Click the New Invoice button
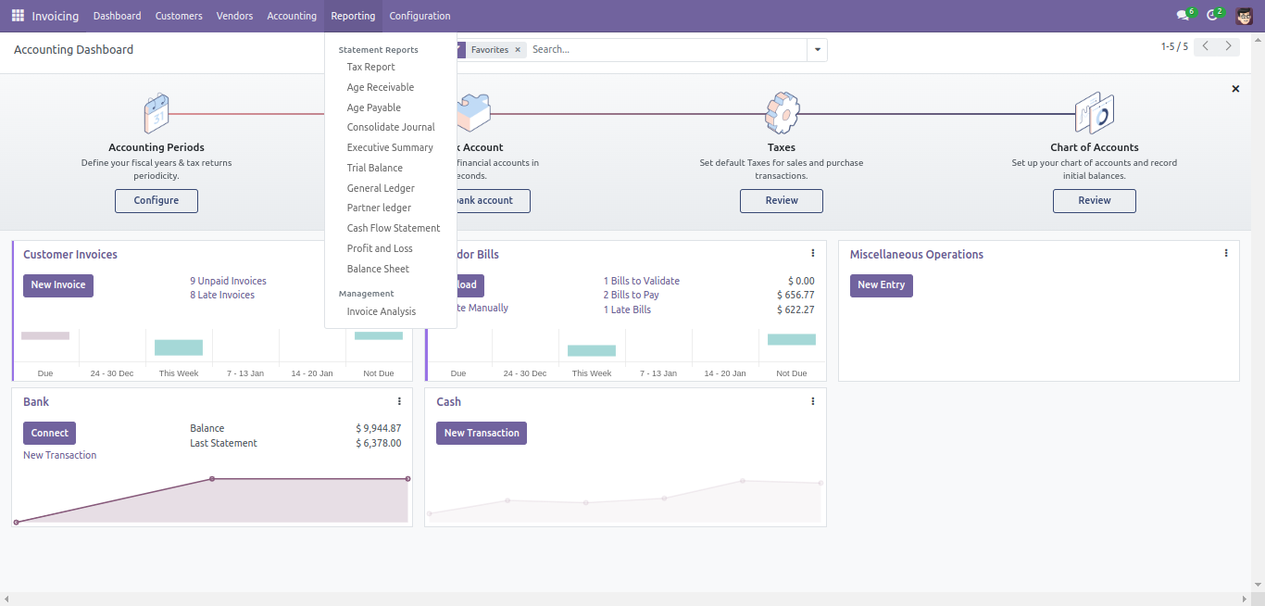The width and height of the screenshot is (1265, 606). pos(58,285)
